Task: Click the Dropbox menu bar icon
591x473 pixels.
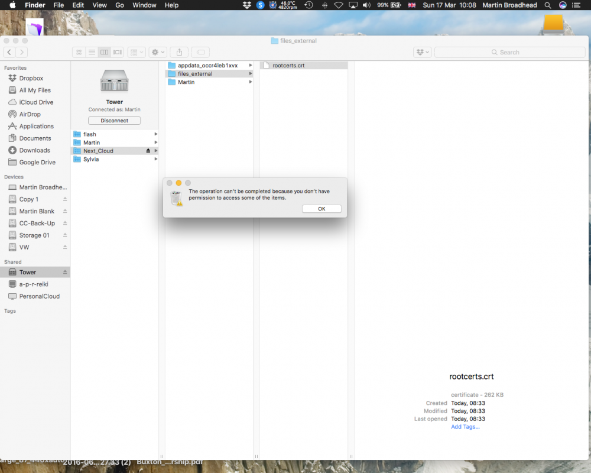Action: coord(247,5)
